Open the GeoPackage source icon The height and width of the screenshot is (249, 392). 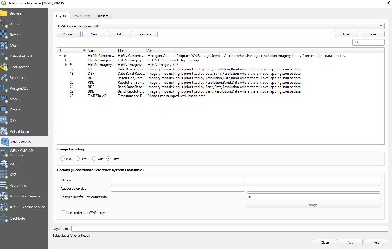click(x=4, y=67)
